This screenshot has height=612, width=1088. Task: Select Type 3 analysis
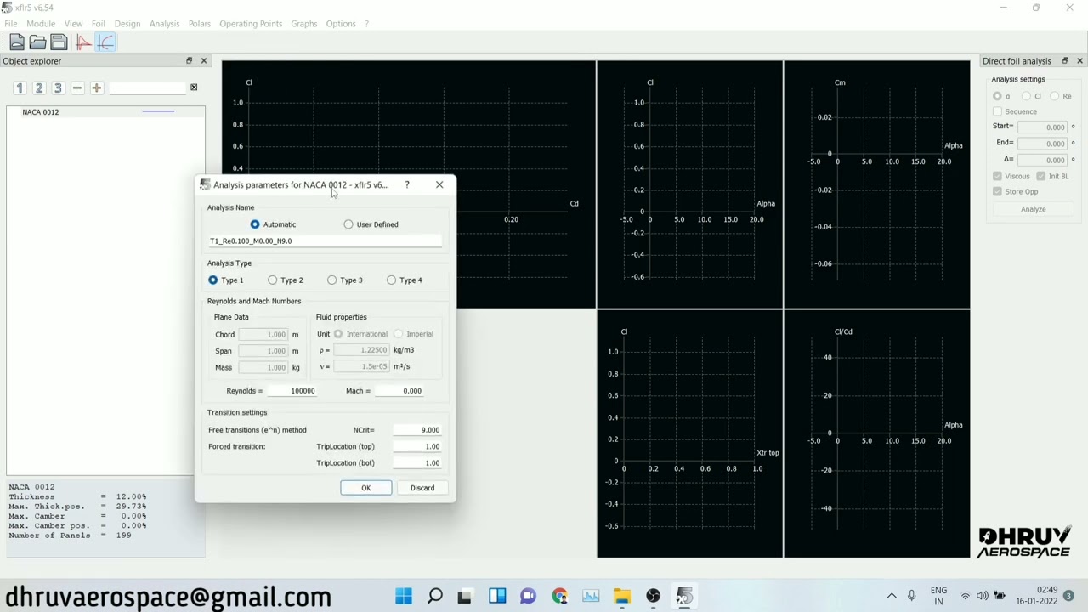coord(345,280)
